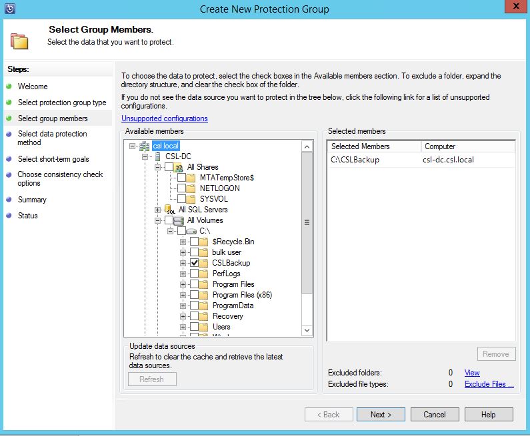Check the MTATempStore$ checkbox
This screenshot has width=530, height=436.
pyautogui.click(x=181, y=178)
